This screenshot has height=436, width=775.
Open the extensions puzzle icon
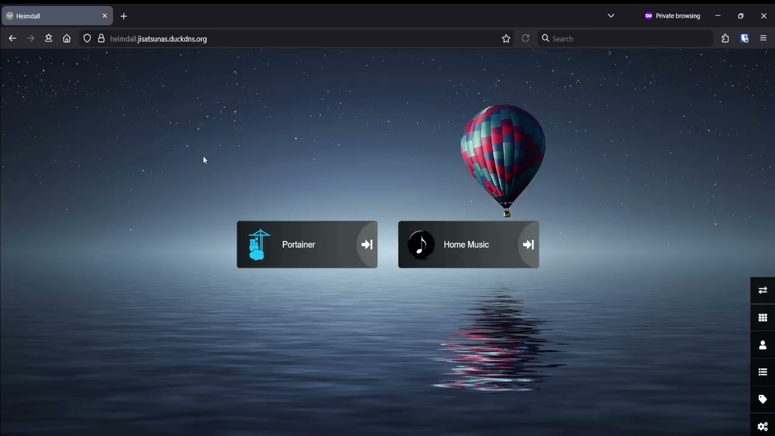[725, 39]
